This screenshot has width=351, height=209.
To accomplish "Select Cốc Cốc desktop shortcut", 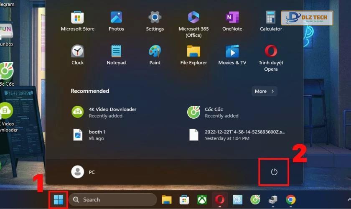I will click(x=7, y=74).
